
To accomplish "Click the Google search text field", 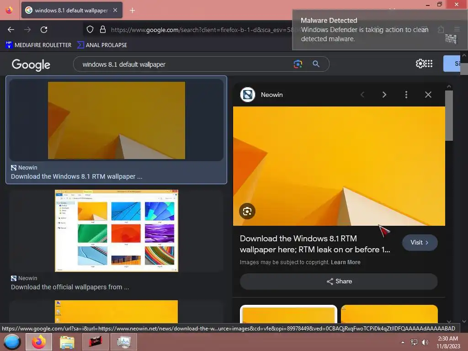I will click(x=185, y=64).
